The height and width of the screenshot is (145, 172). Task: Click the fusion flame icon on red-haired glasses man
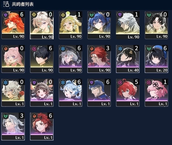(x=91, y=49)
